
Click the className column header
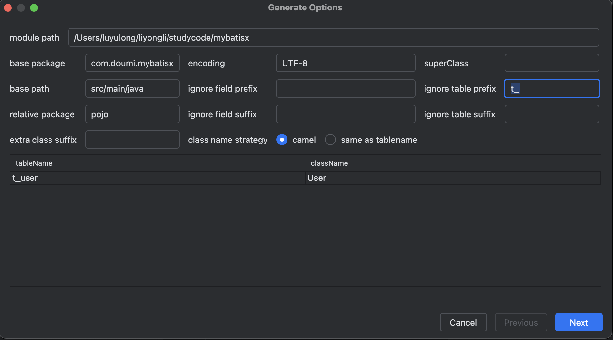pos(453,163)
